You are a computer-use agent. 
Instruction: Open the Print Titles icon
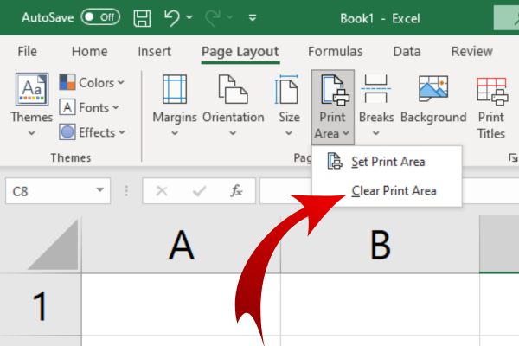[x=492, y=91]
